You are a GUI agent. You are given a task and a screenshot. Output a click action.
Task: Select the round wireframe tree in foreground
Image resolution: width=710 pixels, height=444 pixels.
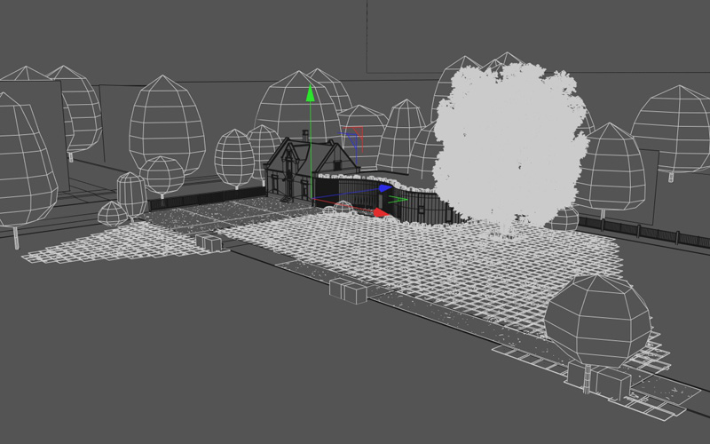coord(597,321)
